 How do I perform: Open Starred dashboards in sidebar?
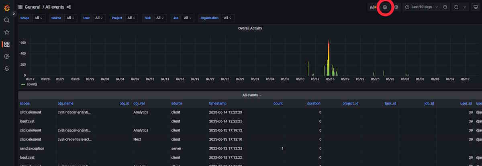coord(7,32)
